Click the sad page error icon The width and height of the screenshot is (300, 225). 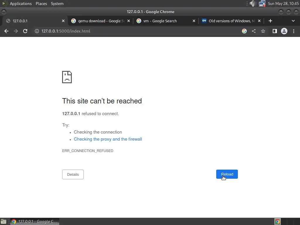pos(67,77)
